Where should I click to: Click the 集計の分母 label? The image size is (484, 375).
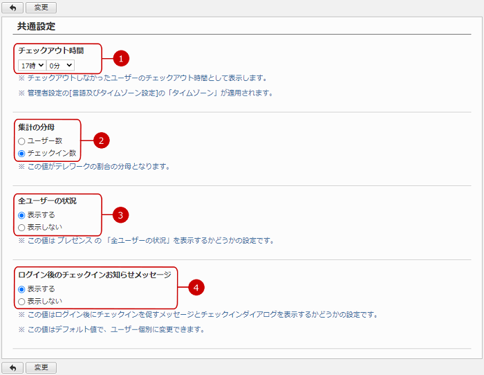tap(37, 127)
